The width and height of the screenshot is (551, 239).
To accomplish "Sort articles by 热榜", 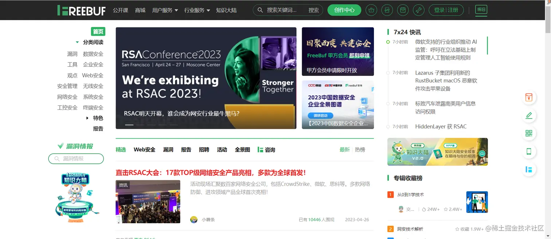I will coord(360,150).
